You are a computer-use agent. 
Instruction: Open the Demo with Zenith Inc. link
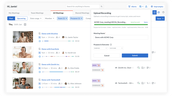(x=51, y=65)
